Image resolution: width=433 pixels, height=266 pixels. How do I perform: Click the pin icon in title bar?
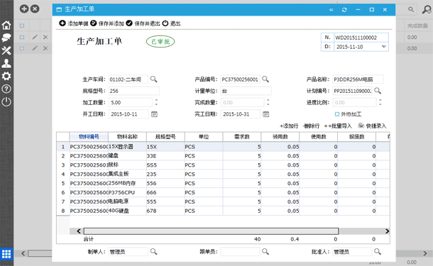point(331,10)
